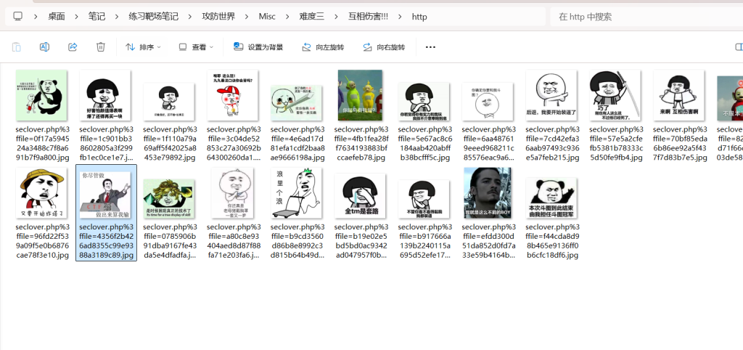743x350 pixels.
Task: Select the file=0f17a5945 panda image file
Action: [x=41, y=94]
